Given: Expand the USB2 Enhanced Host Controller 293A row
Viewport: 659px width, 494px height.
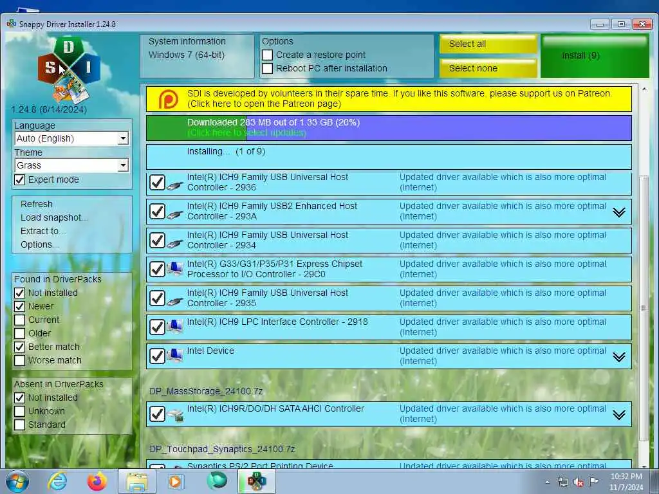Looking at the screenshot, I should pyautogui.click(x=618, y=212).
